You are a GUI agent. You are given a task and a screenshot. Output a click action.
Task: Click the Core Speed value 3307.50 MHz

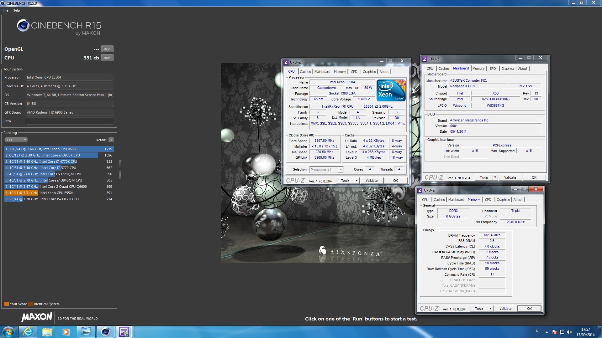[324, 141]
